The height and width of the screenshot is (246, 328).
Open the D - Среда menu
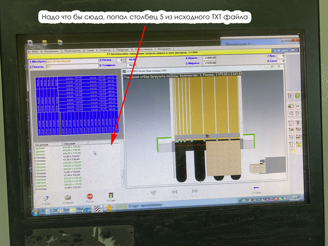(88, 50)
